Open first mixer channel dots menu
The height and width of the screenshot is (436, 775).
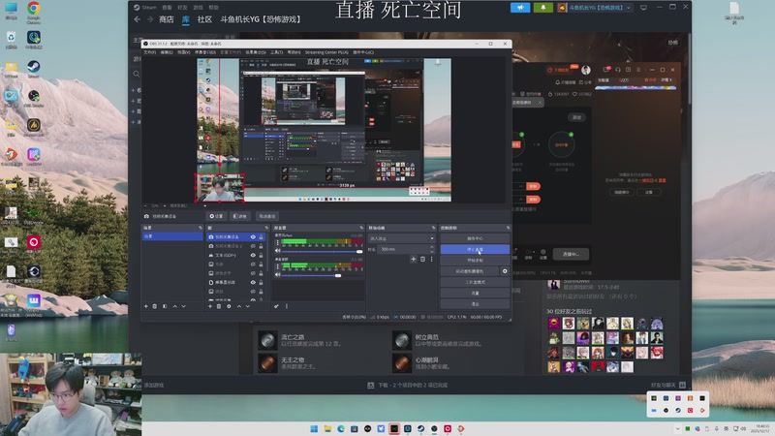click(x=277, y=241)
